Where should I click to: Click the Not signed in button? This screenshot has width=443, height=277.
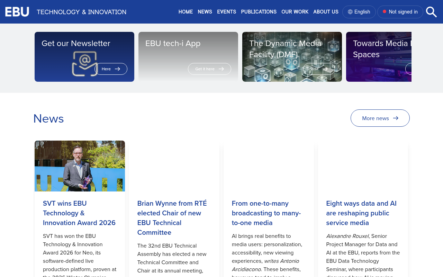400,12
